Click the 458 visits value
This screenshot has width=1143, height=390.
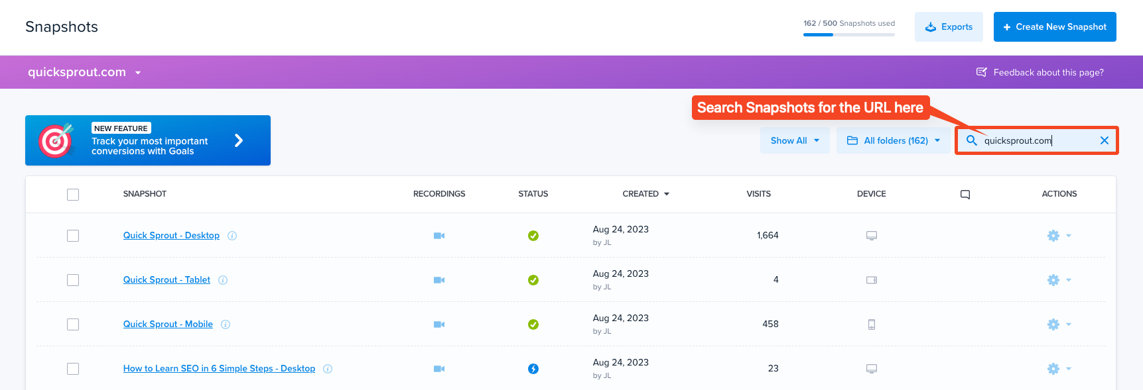(x=770, y=324)
